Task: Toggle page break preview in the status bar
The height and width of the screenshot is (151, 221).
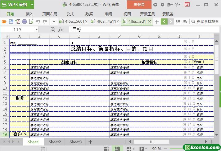Action: (117, 149)
